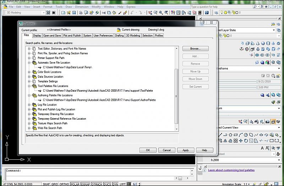Screen dimensions: 284x186
Task: Expand the Color Book Locations node
Action: [x=29, y=72]
